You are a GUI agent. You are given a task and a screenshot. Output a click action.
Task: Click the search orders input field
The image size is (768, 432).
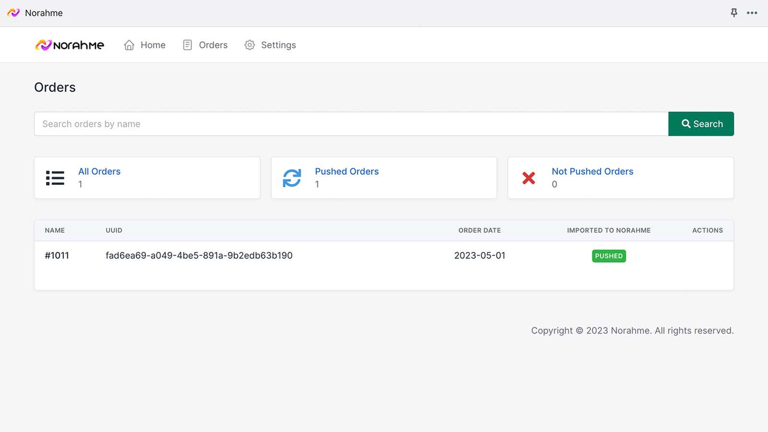pyautogui.click(x=240, y=124)
